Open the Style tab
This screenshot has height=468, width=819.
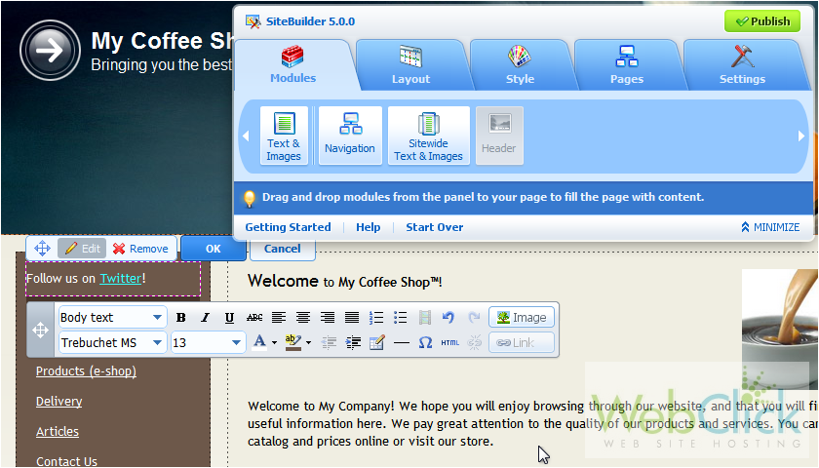[521, 64]
